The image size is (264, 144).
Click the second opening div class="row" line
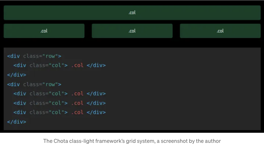tap(34, 84)
